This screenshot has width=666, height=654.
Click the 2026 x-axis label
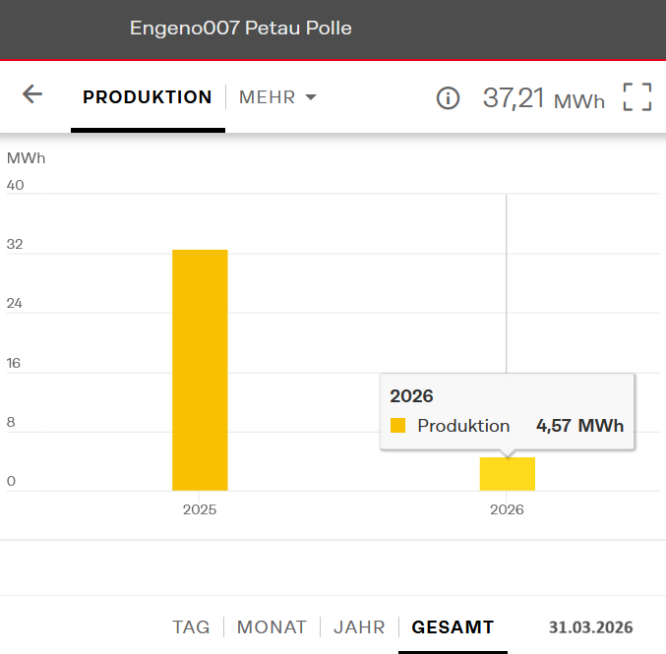[507, 509]
